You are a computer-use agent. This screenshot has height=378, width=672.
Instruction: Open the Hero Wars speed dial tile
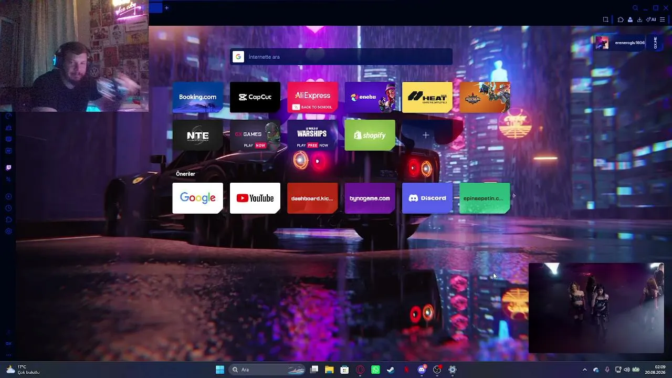click(485, 97)
